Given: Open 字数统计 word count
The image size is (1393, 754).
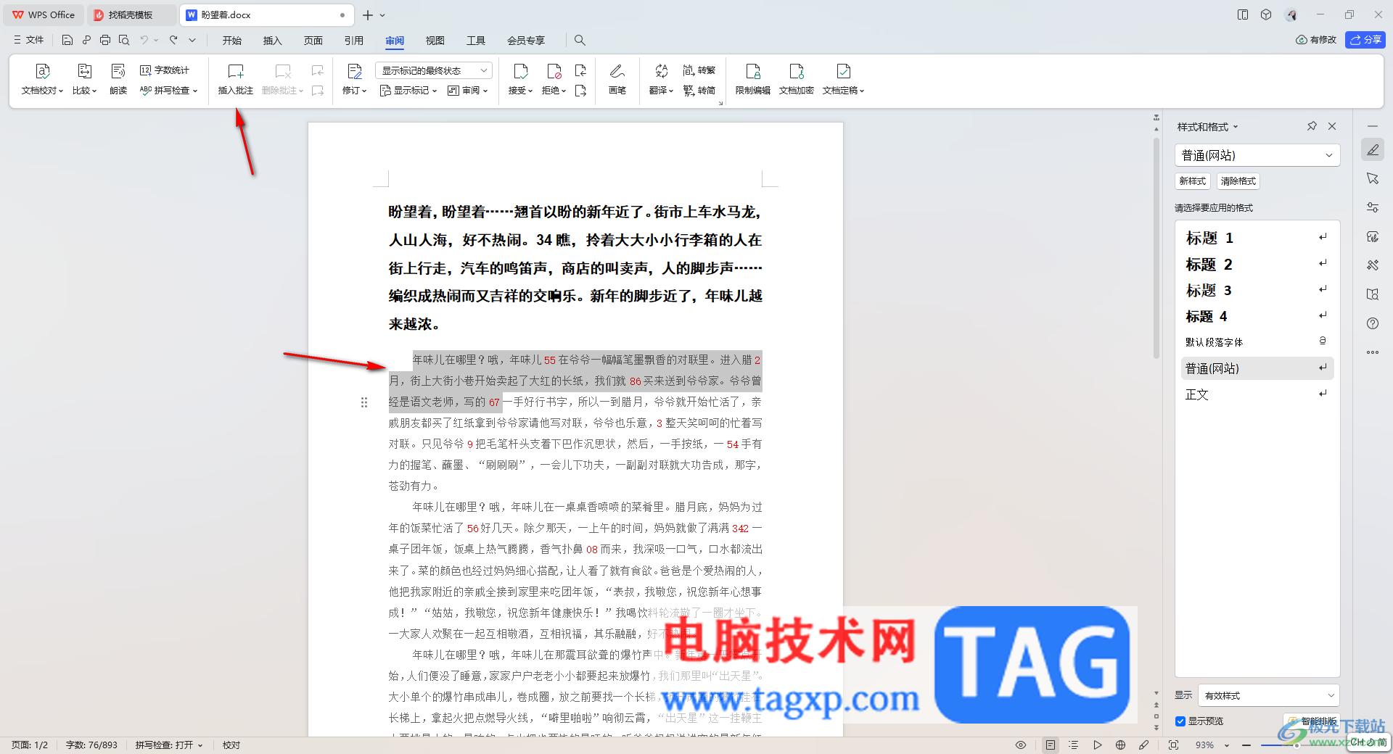Looking at the screenshot, I should tap(165, 70).
